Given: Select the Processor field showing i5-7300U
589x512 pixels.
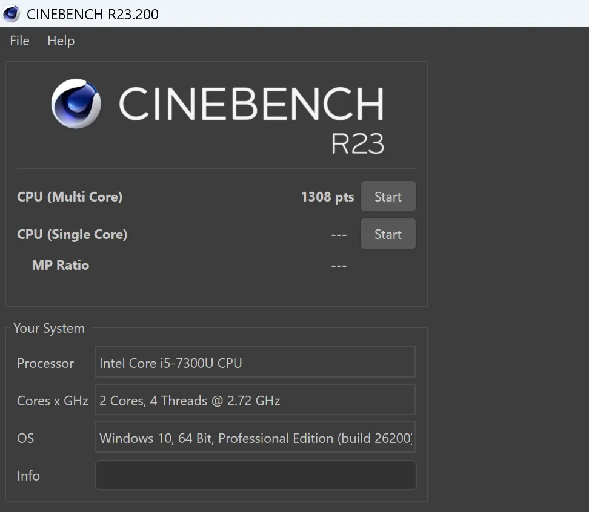Looking at the screenshot, I should coord(255,362).
